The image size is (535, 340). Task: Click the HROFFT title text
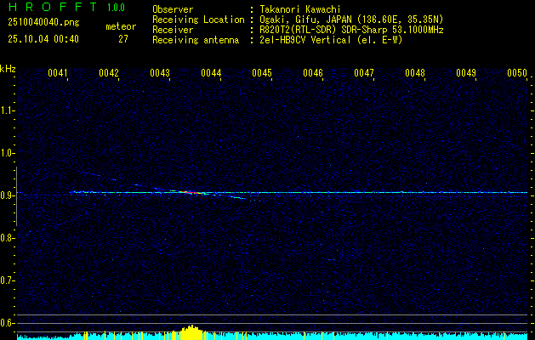52,7
